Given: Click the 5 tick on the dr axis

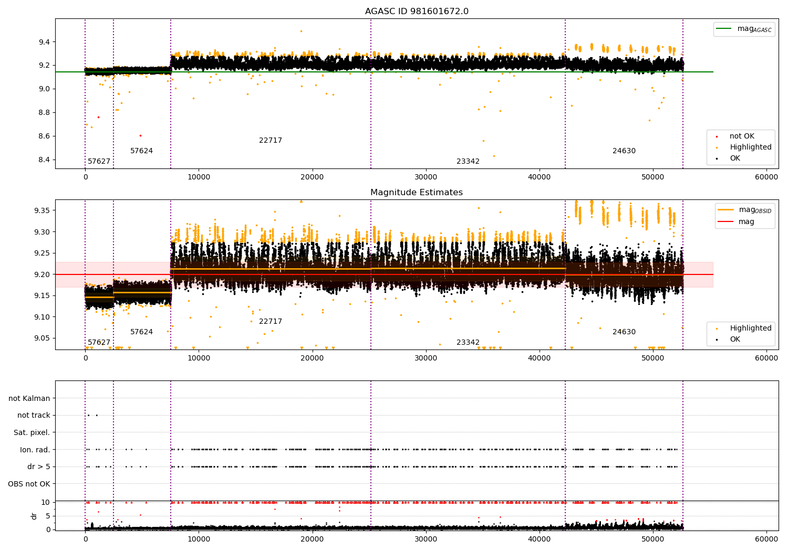Looking at the screenshot, I should 48,516.
